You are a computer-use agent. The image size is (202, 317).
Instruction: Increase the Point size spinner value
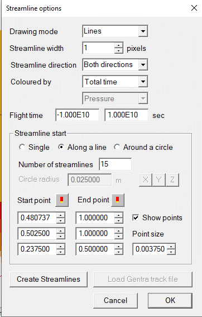[x=171, y=247]
